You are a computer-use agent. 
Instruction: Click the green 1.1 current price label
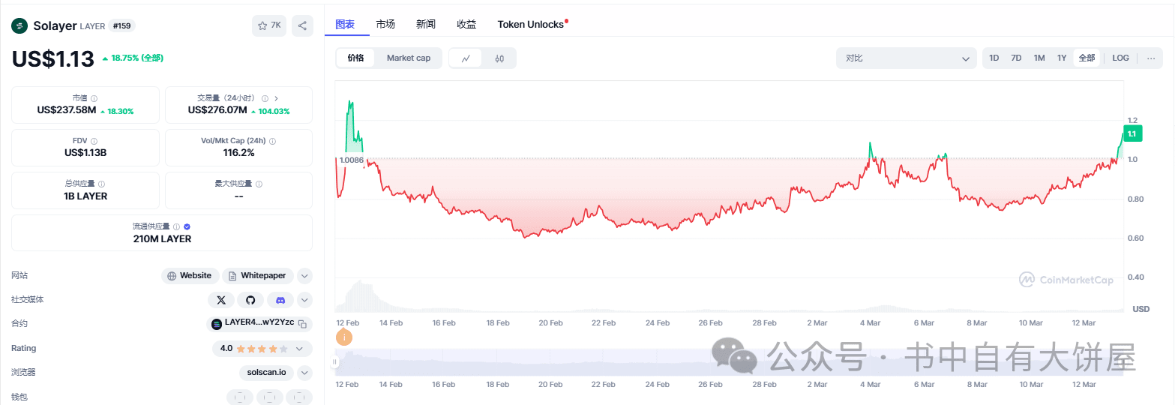pos(1132,134)
